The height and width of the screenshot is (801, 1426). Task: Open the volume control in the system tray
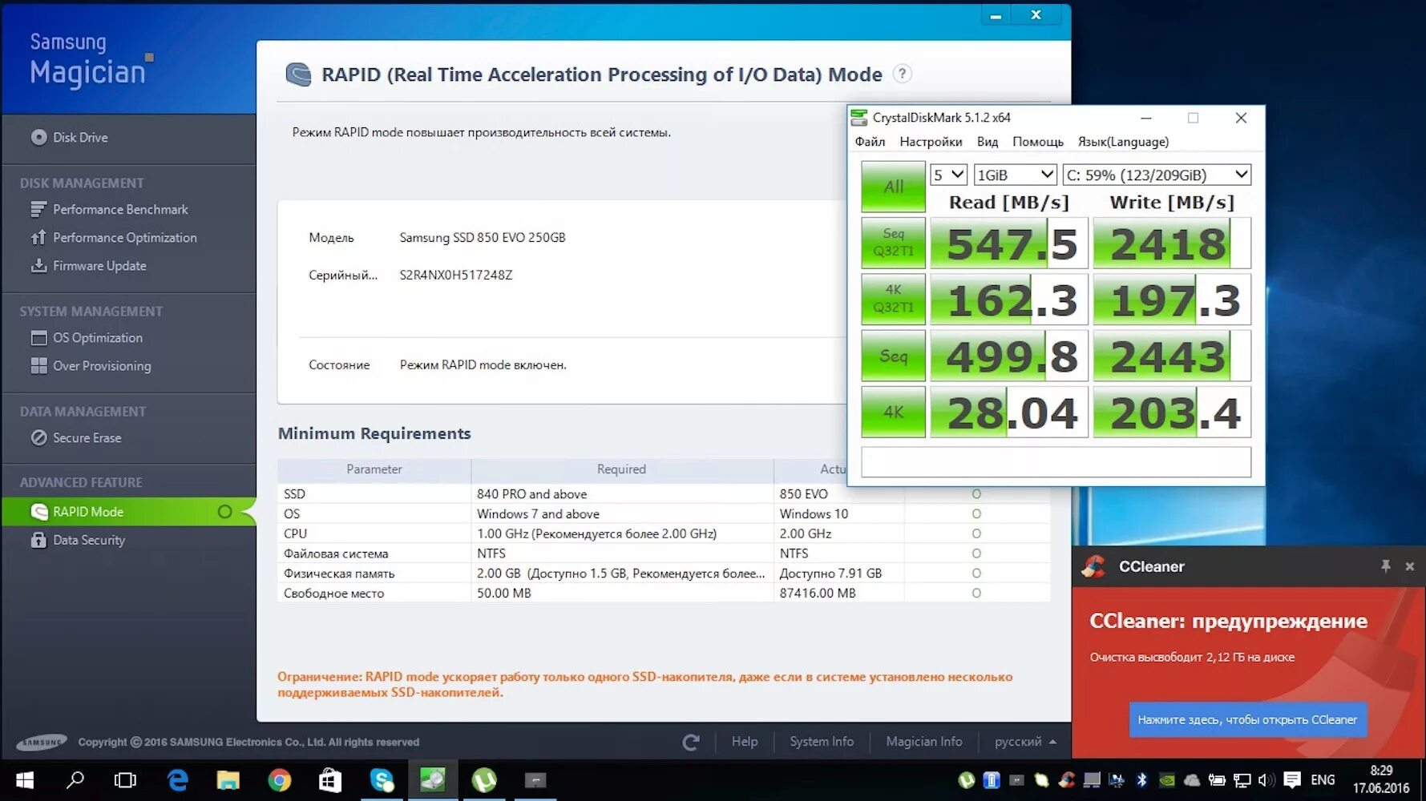(1266, 780)
